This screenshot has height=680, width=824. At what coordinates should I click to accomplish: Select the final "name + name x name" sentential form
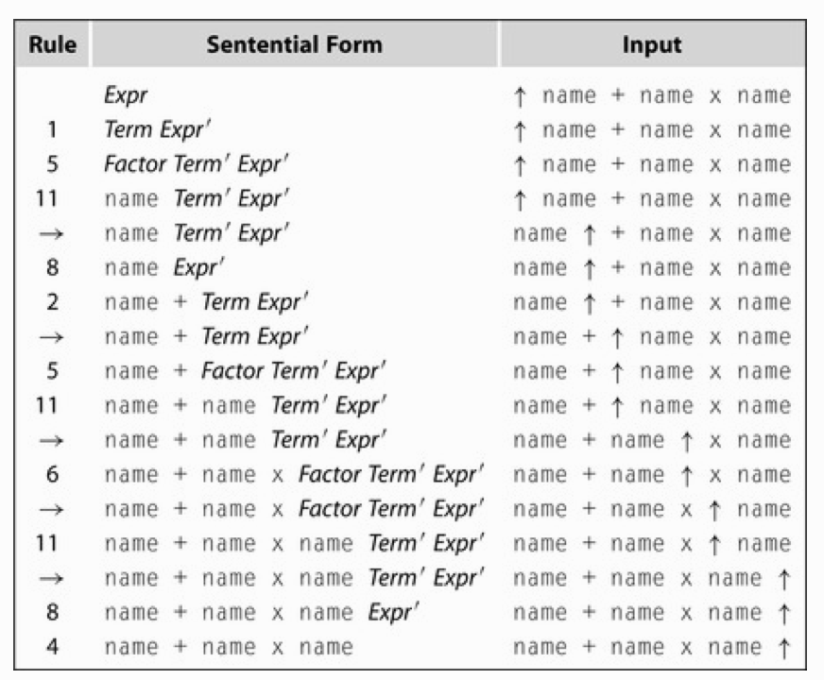tap(229, 647)
